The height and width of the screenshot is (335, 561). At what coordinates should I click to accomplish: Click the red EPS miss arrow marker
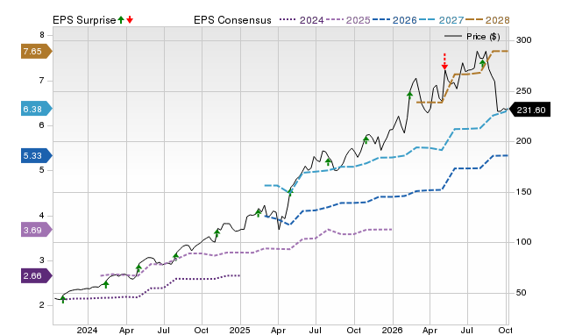tap(444, 61)
